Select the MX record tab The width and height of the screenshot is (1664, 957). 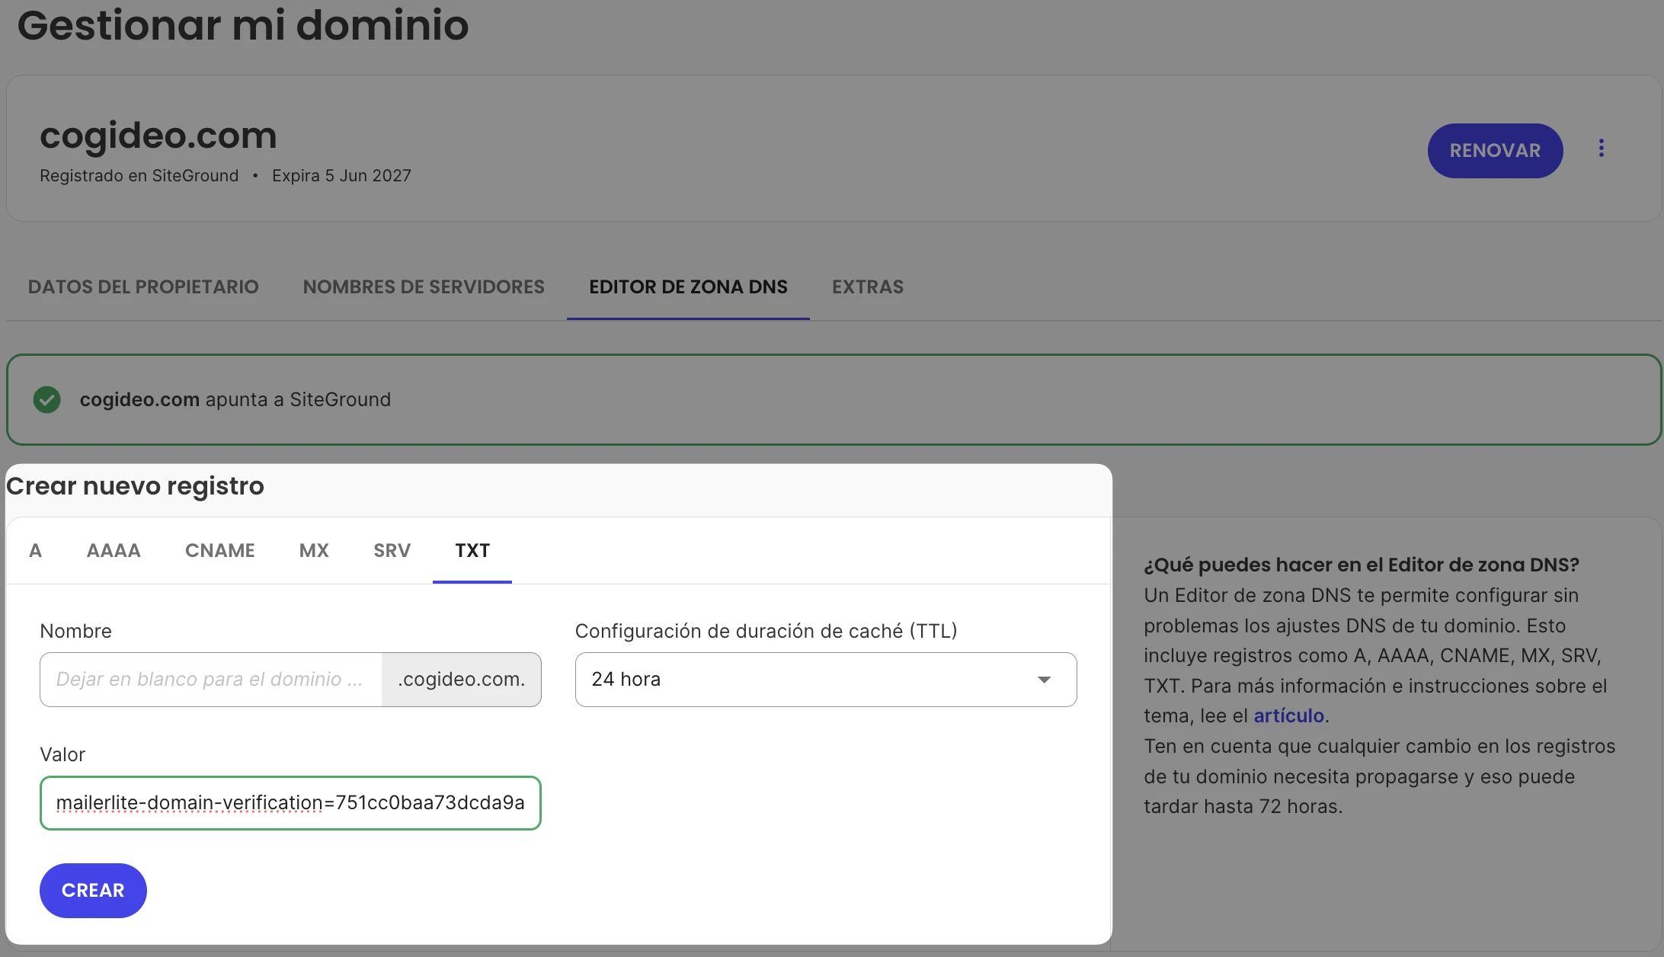click(314, 550)
